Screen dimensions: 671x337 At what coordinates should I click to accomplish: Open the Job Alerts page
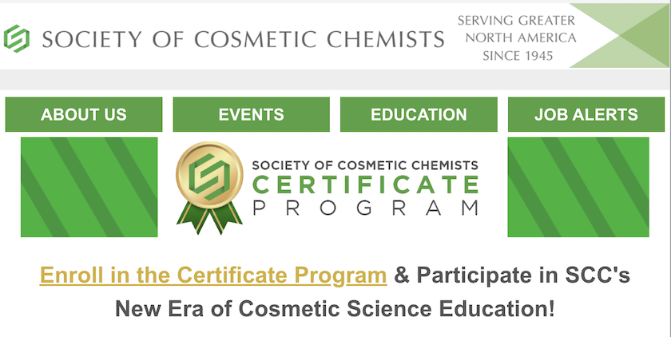[586, 114]
